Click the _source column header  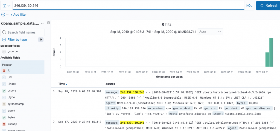click(x=110, y=84)
